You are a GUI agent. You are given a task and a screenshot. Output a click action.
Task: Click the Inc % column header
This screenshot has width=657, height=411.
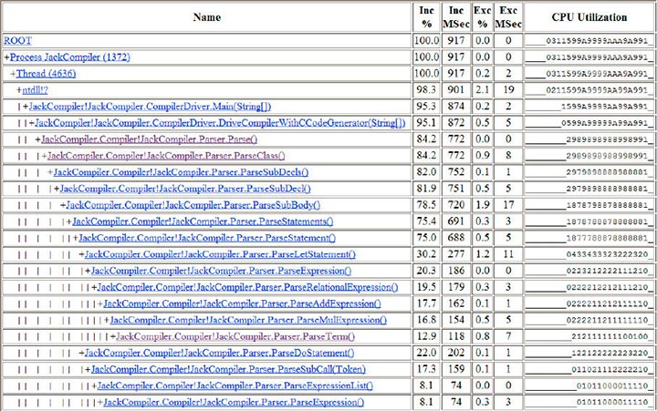pos(426,17)
